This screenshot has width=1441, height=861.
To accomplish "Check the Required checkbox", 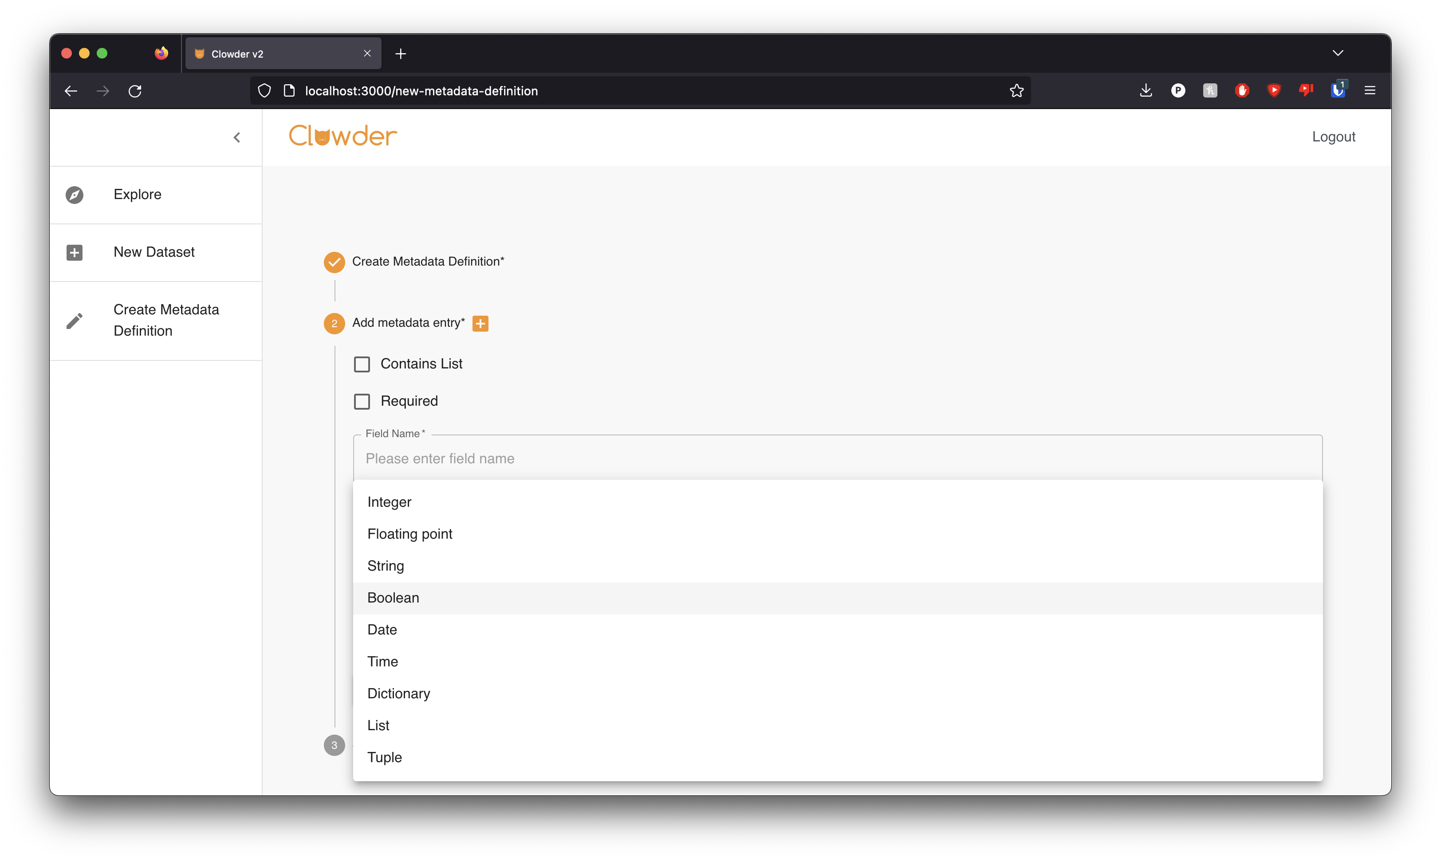I will click(x=362, y=402).
